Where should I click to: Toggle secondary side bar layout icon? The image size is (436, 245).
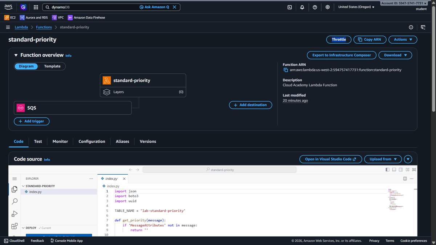tap(400, 170)
